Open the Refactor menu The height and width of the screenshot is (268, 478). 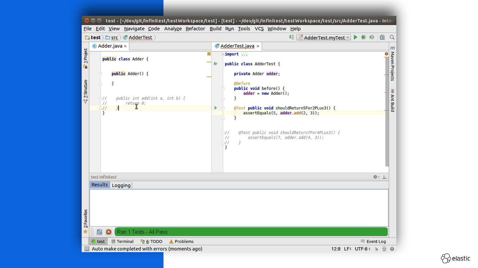[195, 29]
